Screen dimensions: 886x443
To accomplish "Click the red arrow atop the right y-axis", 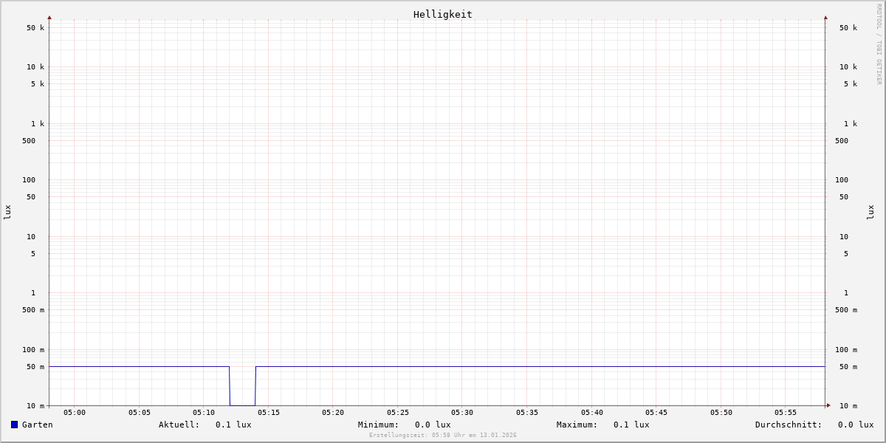I will pos(825,17).
